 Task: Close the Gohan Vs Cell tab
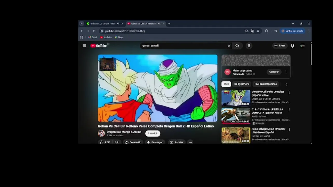[163, 24]
